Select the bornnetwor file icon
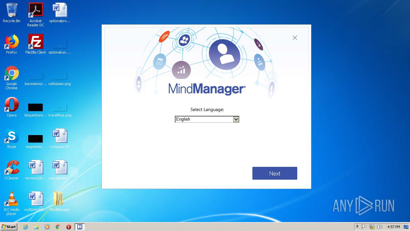 point(36,78)
